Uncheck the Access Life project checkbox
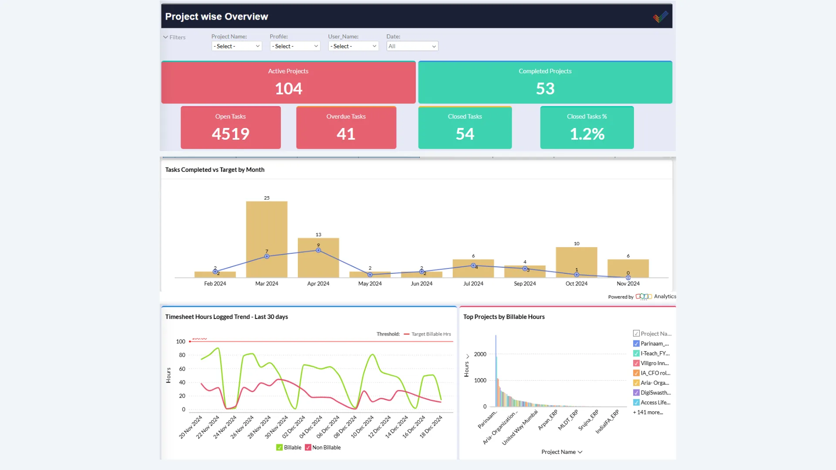Image resolution: width=836 pixels, height=470 pixels. (636, 403)
